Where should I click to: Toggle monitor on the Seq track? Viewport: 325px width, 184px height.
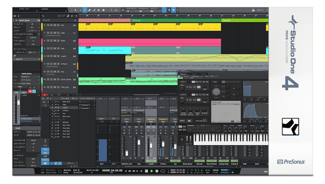coord(58,49)
